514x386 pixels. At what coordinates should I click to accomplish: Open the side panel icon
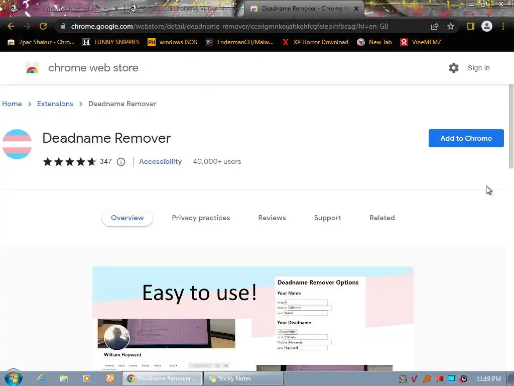[471, 26]
